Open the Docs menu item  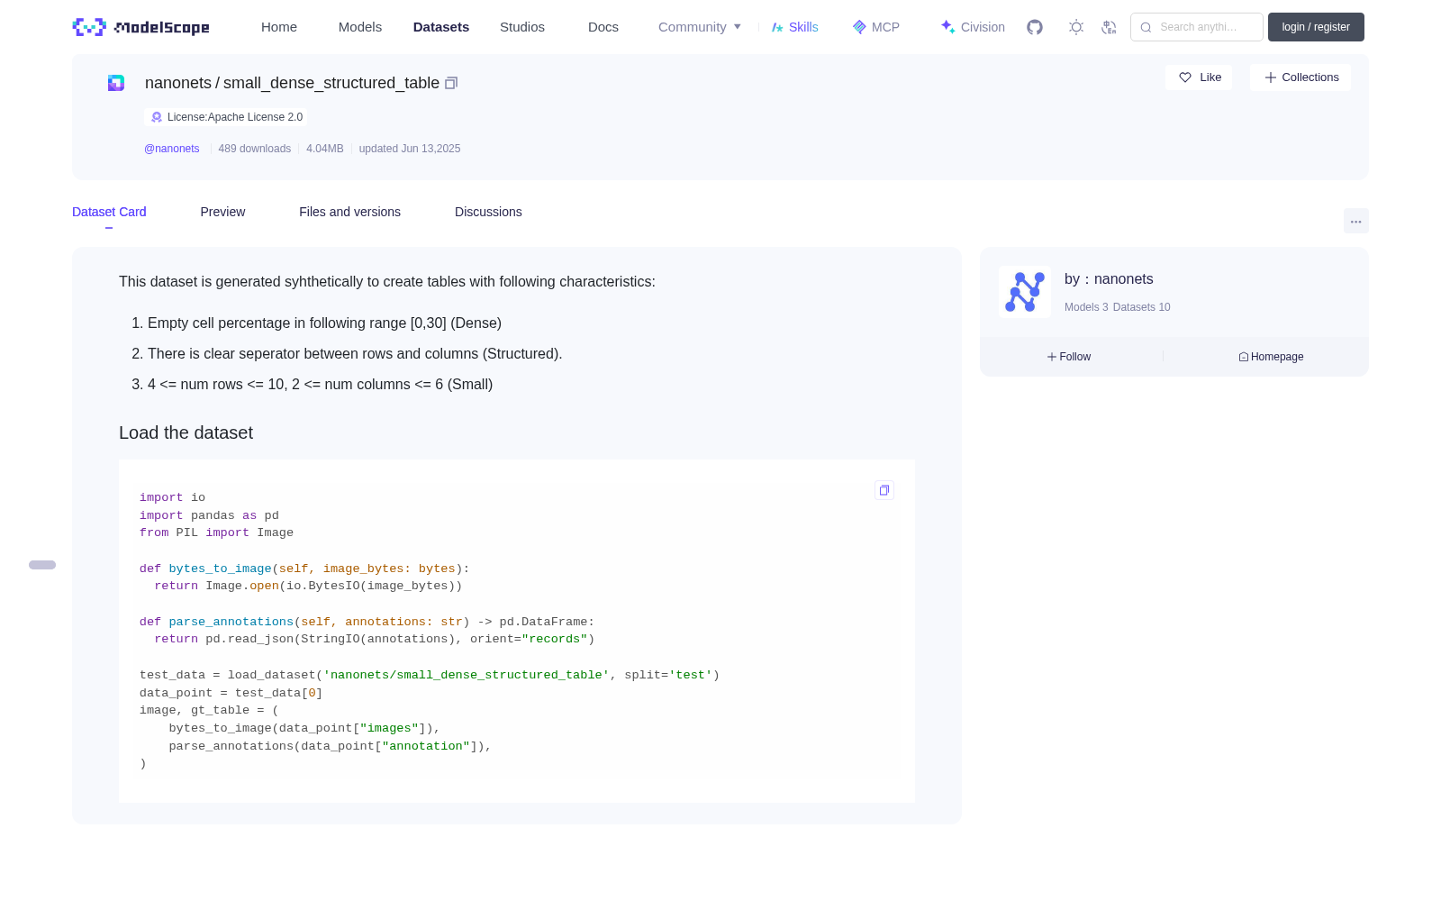(x=603, y=27)
